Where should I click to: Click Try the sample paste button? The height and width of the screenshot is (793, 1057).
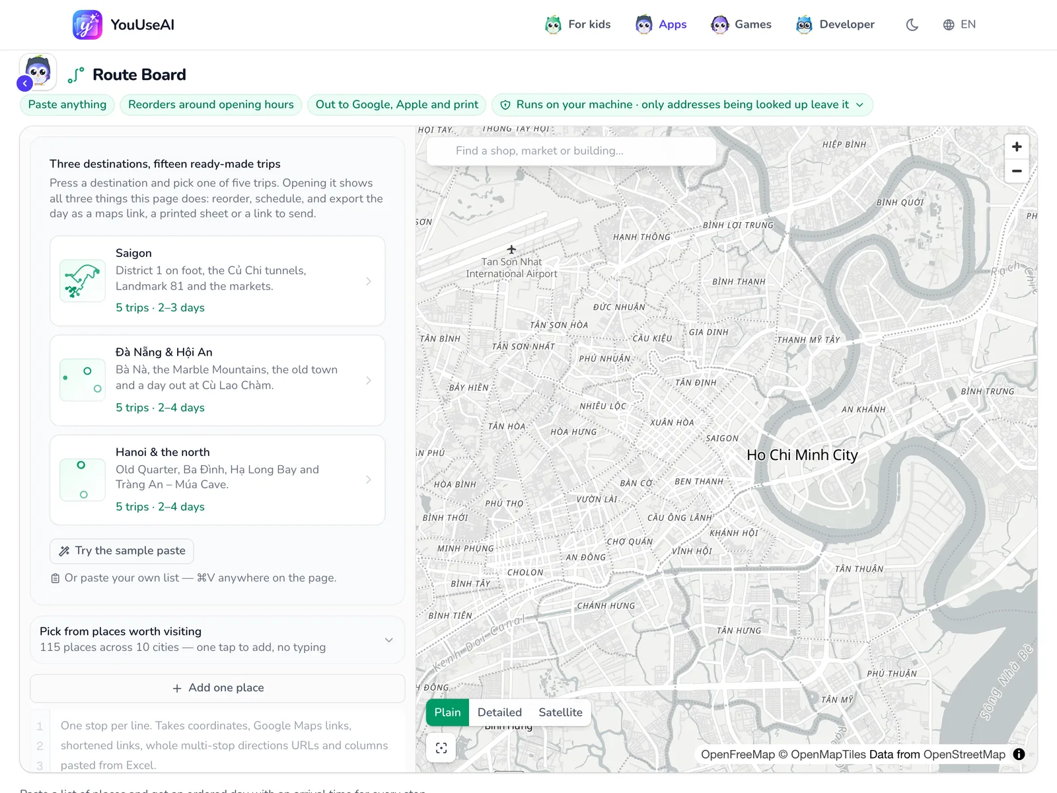click(122, 550)
